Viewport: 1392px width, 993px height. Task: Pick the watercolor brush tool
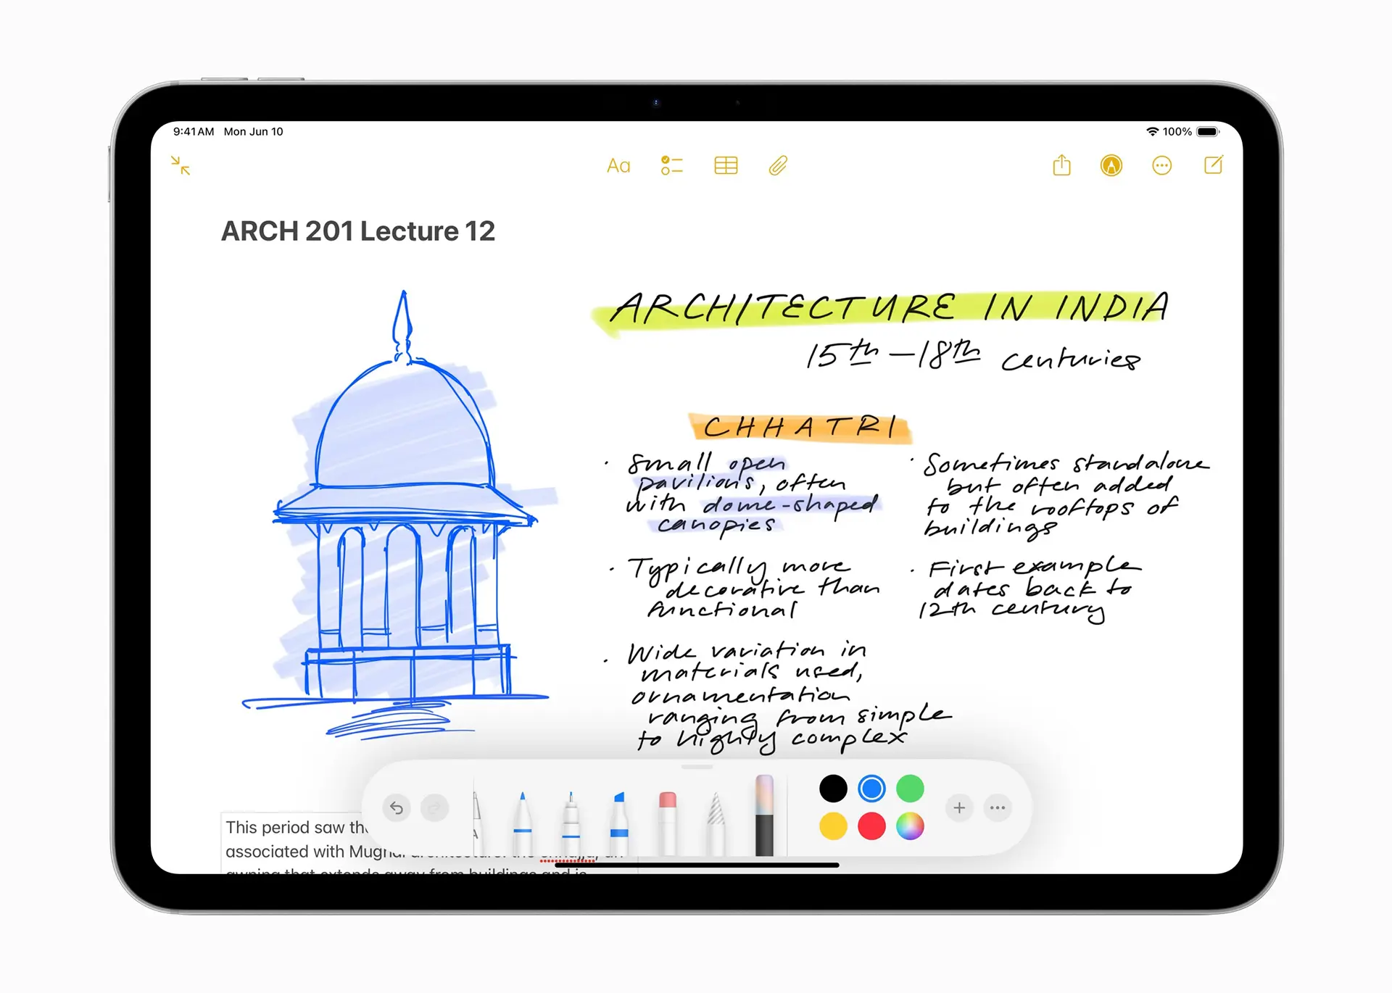(763, 812)
